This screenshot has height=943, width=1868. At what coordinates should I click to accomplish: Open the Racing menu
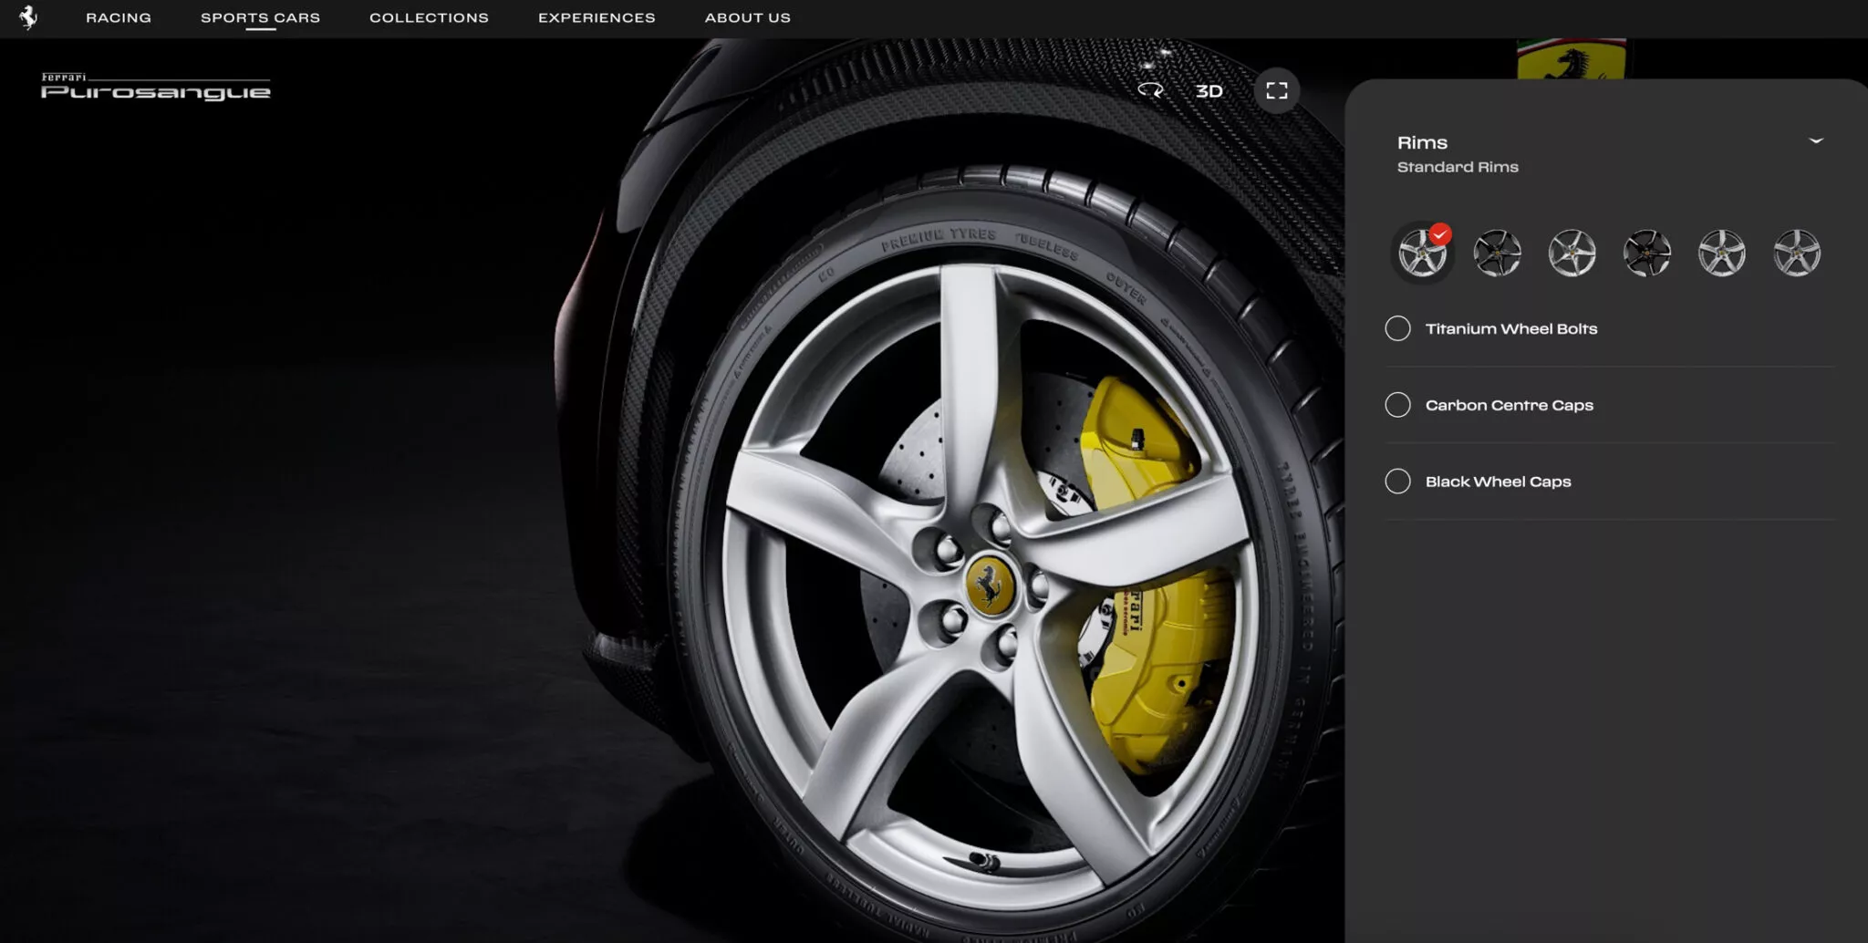119,17
